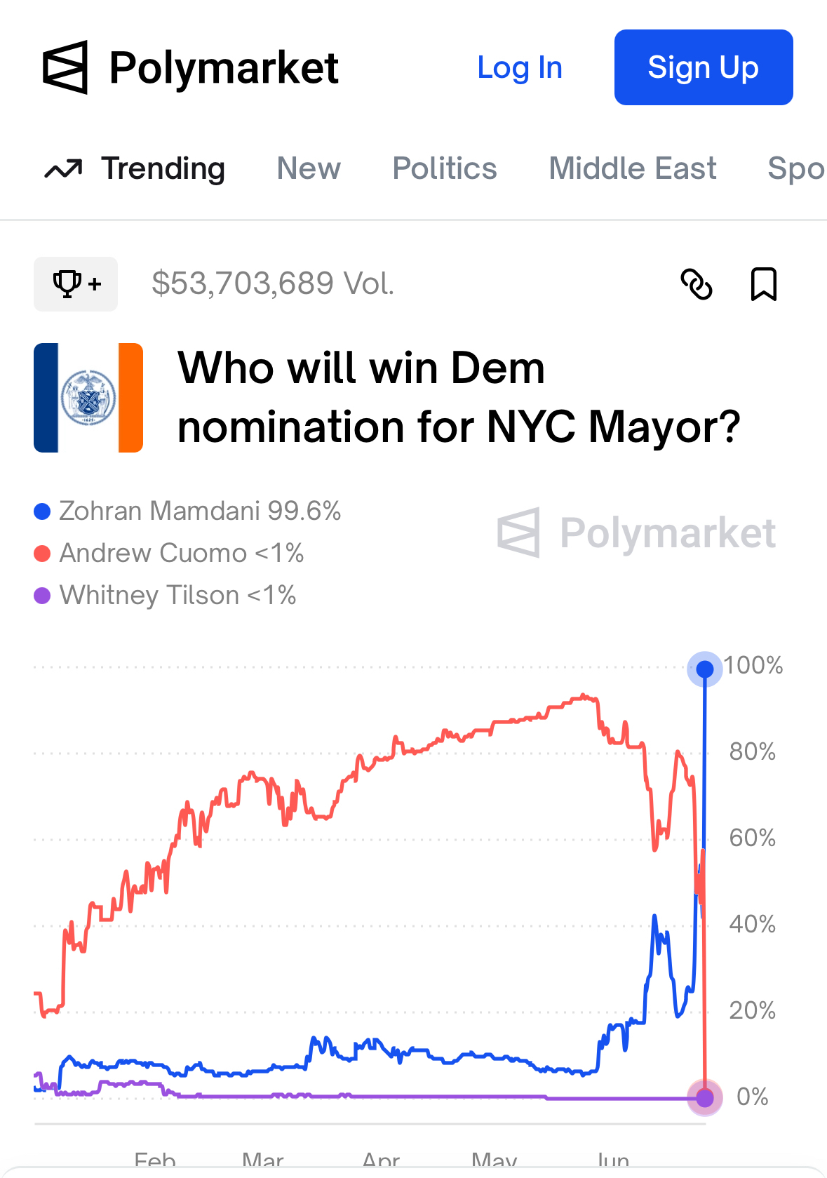Open the trophy plus icon button
This screenshot has width=827, height=1178.
[x=76, y=284]
